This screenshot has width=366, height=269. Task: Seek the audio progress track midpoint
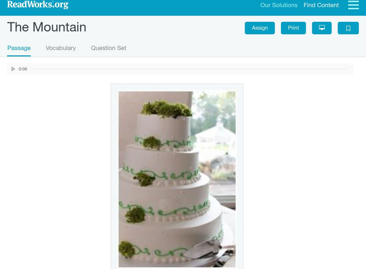pos(190,69)
